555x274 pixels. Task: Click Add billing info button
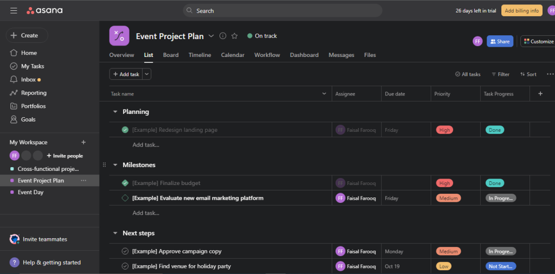(522, 11)
